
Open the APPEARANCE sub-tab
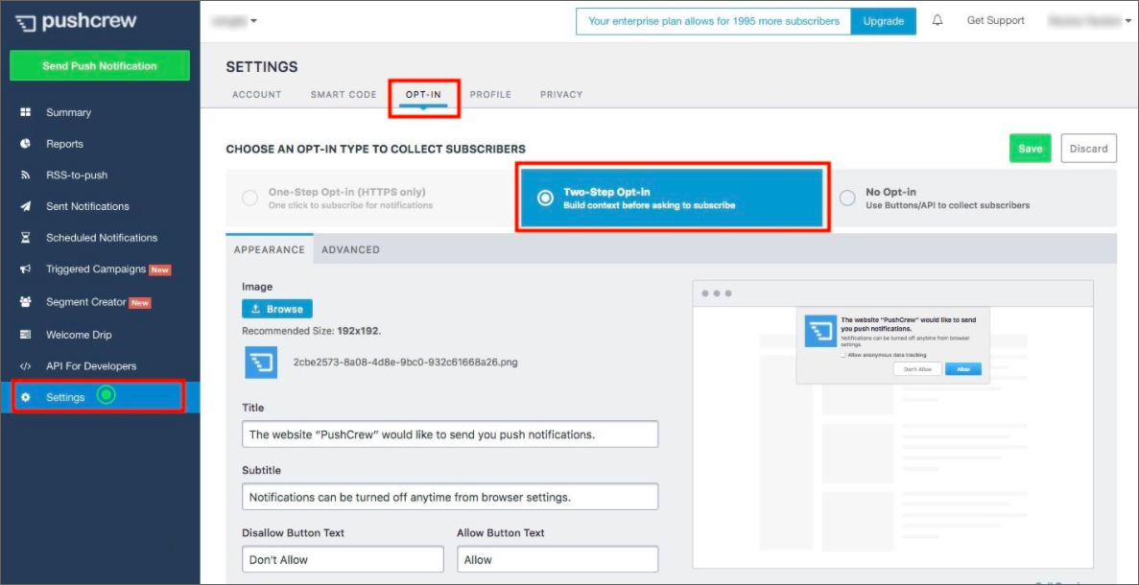tap(270, 249)
